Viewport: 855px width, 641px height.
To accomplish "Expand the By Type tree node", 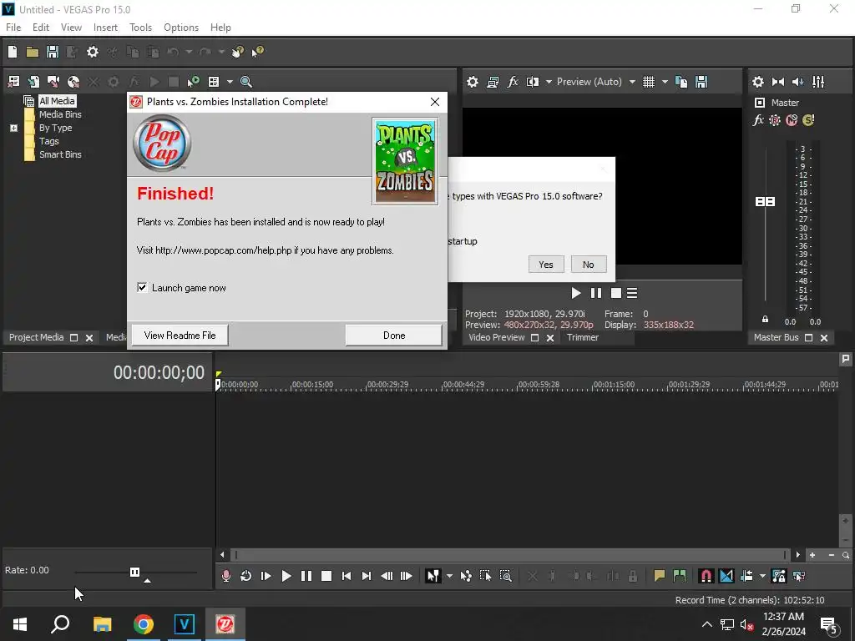I will (x=14, y=128).
